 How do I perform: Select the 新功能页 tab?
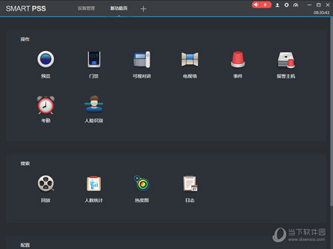coord(119,9)
